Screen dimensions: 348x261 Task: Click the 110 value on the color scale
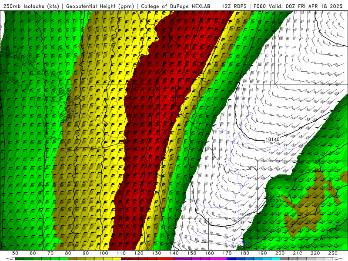(x=121, y=253)
